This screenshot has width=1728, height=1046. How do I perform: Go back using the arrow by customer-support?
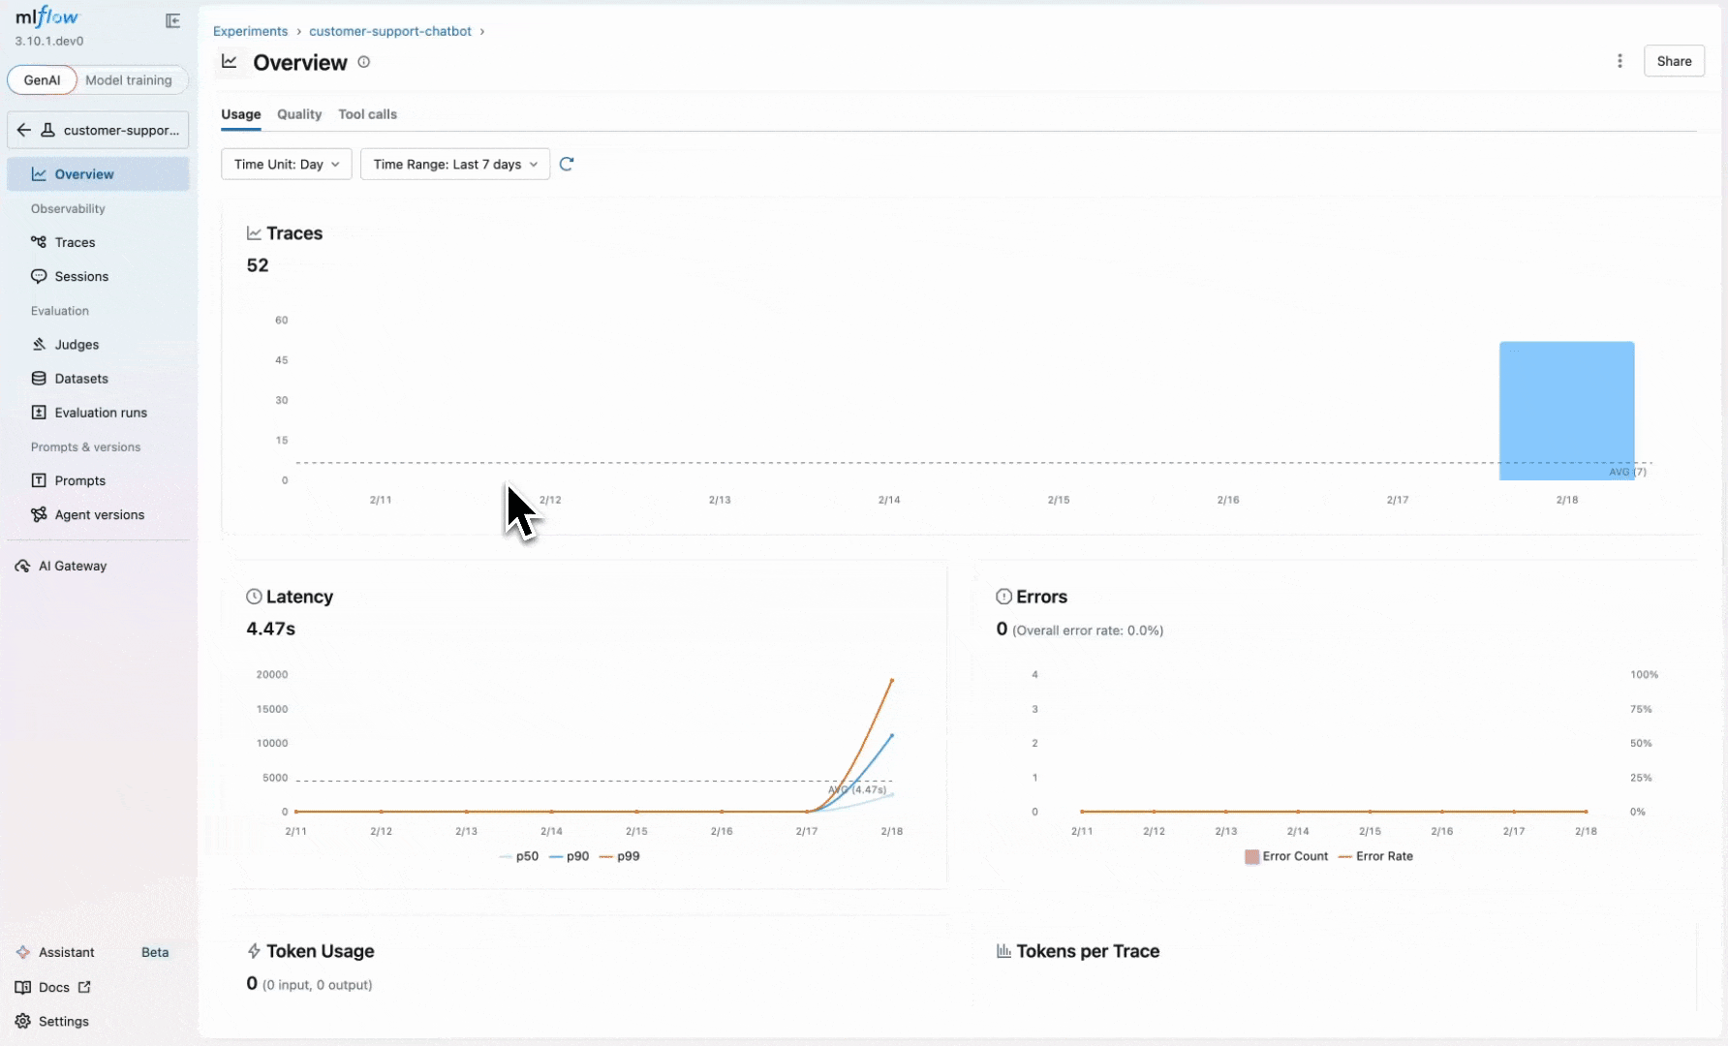(24, 130)
